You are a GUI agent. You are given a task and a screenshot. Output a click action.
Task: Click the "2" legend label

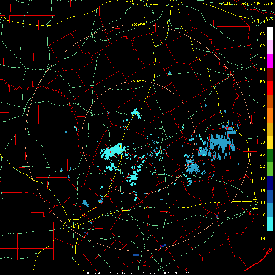264,227
